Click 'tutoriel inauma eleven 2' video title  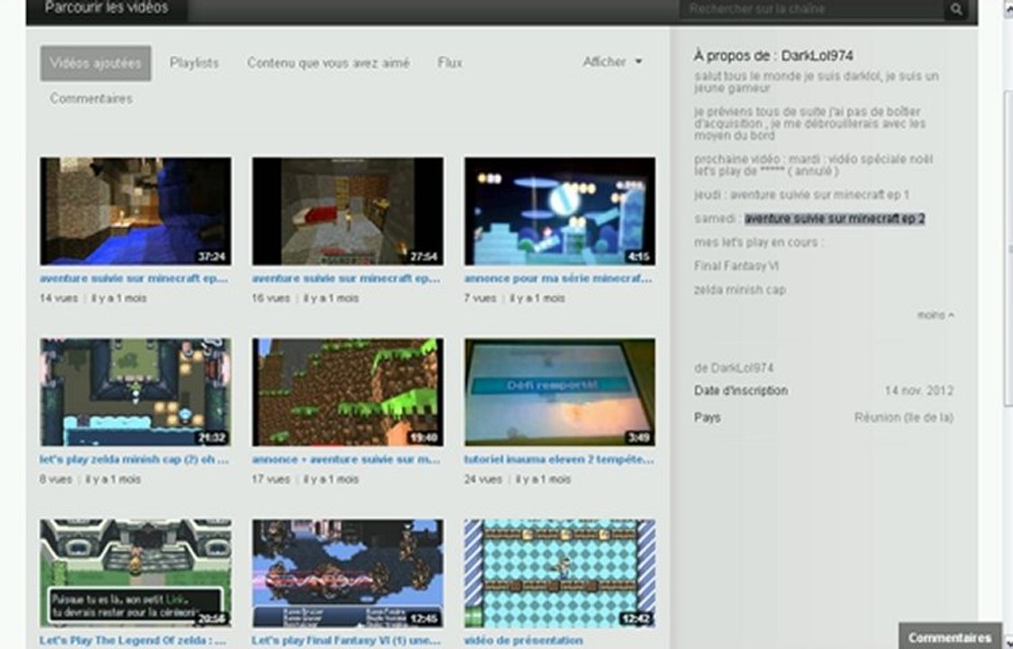coord(559,460)
